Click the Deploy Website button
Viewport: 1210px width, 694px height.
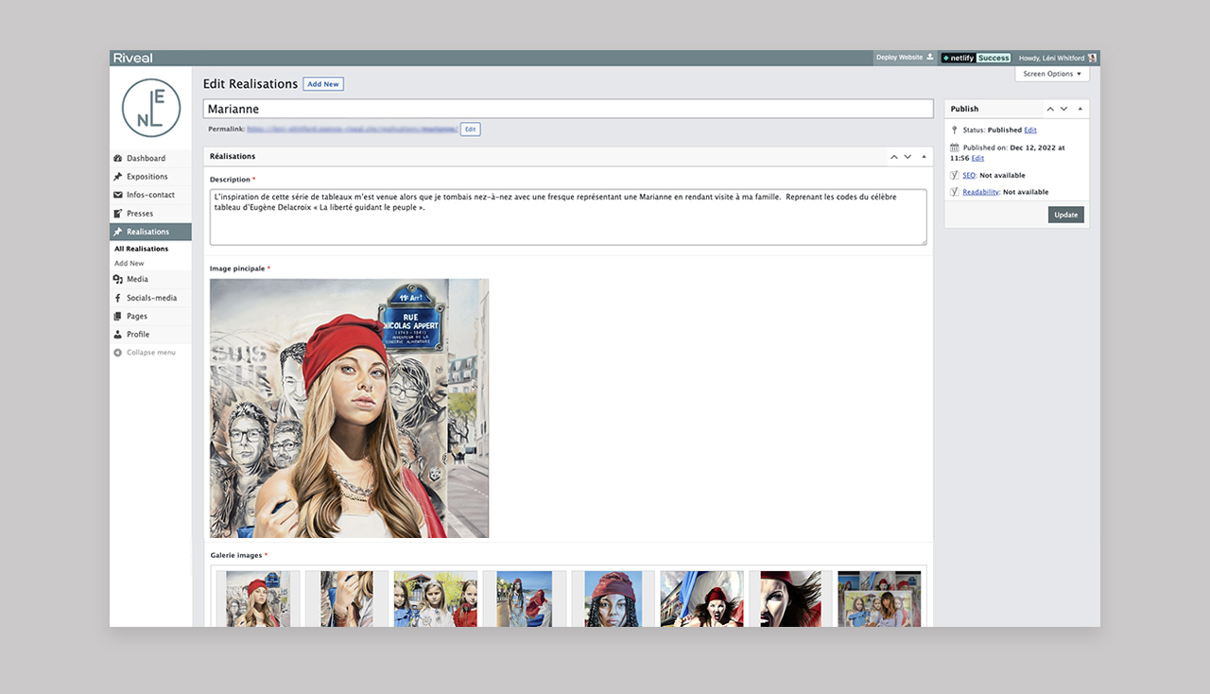pos(905,58)
